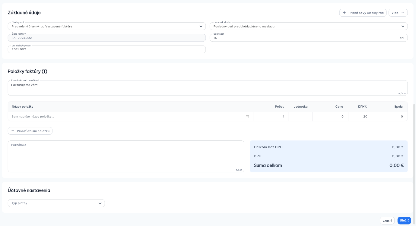The height and width of the screenshot is (226, 416).
Task: Click the DPH label in the summary box
Action: [258, 156]
